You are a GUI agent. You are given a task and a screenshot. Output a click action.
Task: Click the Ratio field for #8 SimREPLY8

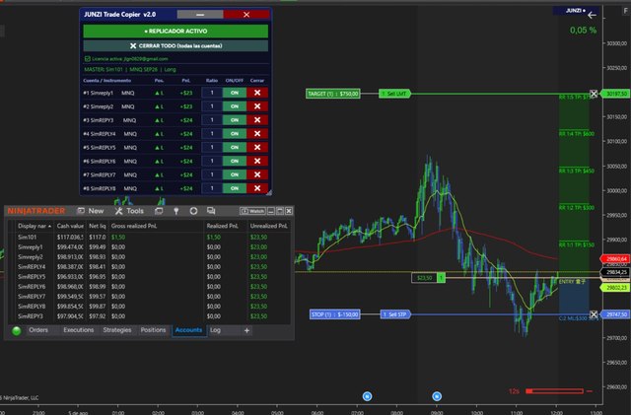212,188
